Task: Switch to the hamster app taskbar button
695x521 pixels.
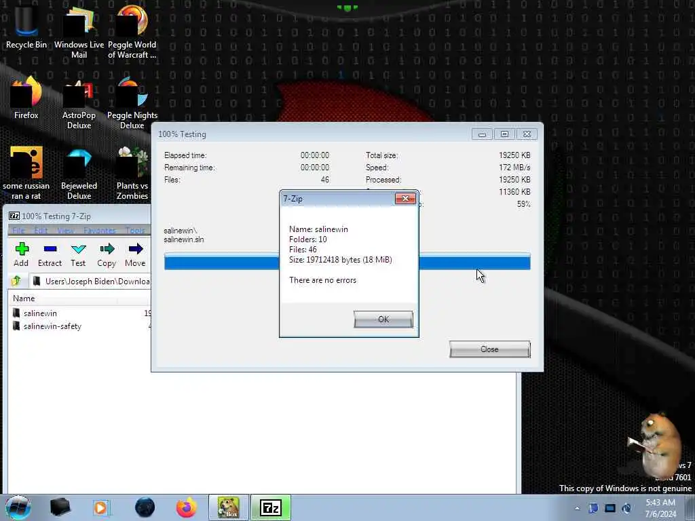Action: 229,507
